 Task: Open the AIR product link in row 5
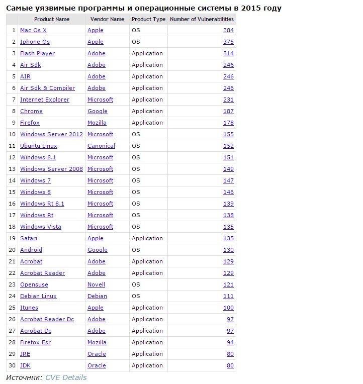tap(25, 77)
